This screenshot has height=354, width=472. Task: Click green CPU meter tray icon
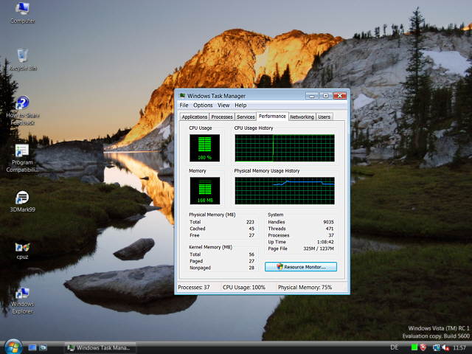(x=414, y=347)
